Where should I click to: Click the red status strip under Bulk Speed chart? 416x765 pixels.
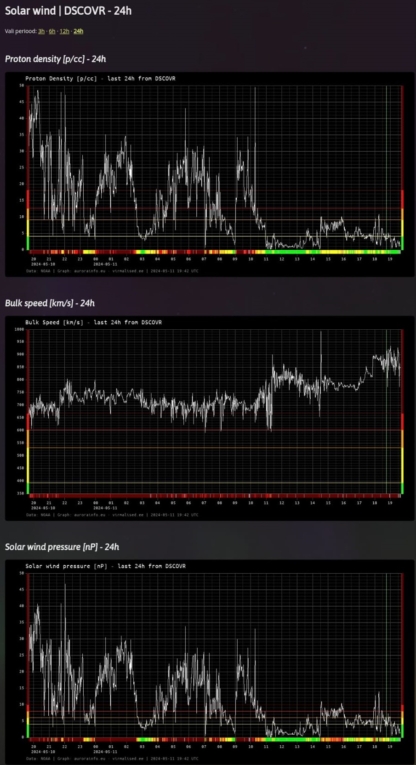(215, 496)
